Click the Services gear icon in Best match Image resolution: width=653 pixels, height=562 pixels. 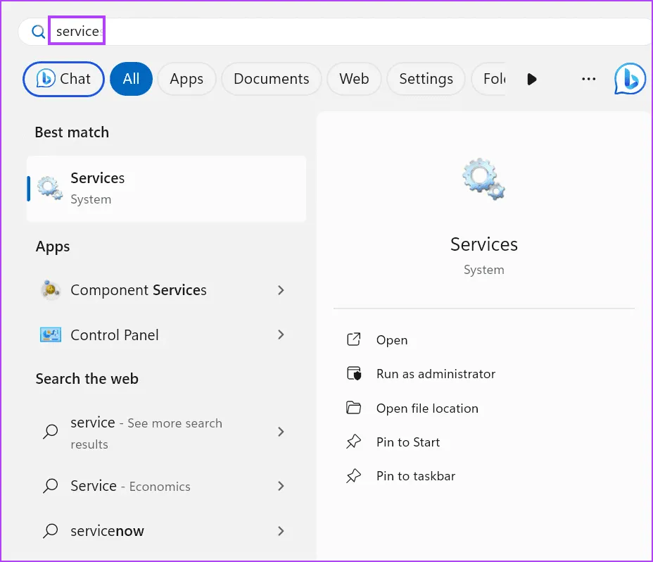click(50, 188)
